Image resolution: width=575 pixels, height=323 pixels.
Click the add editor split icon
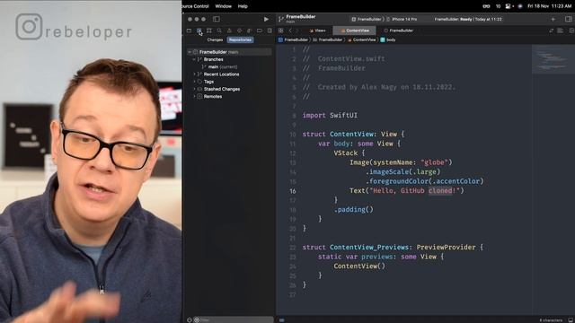(571, 31)
